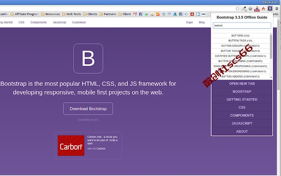The width and height of the screenshot is (281, 176).
Task: Click the red Carbon ad thumbnail
Action: tap(71, 146)
